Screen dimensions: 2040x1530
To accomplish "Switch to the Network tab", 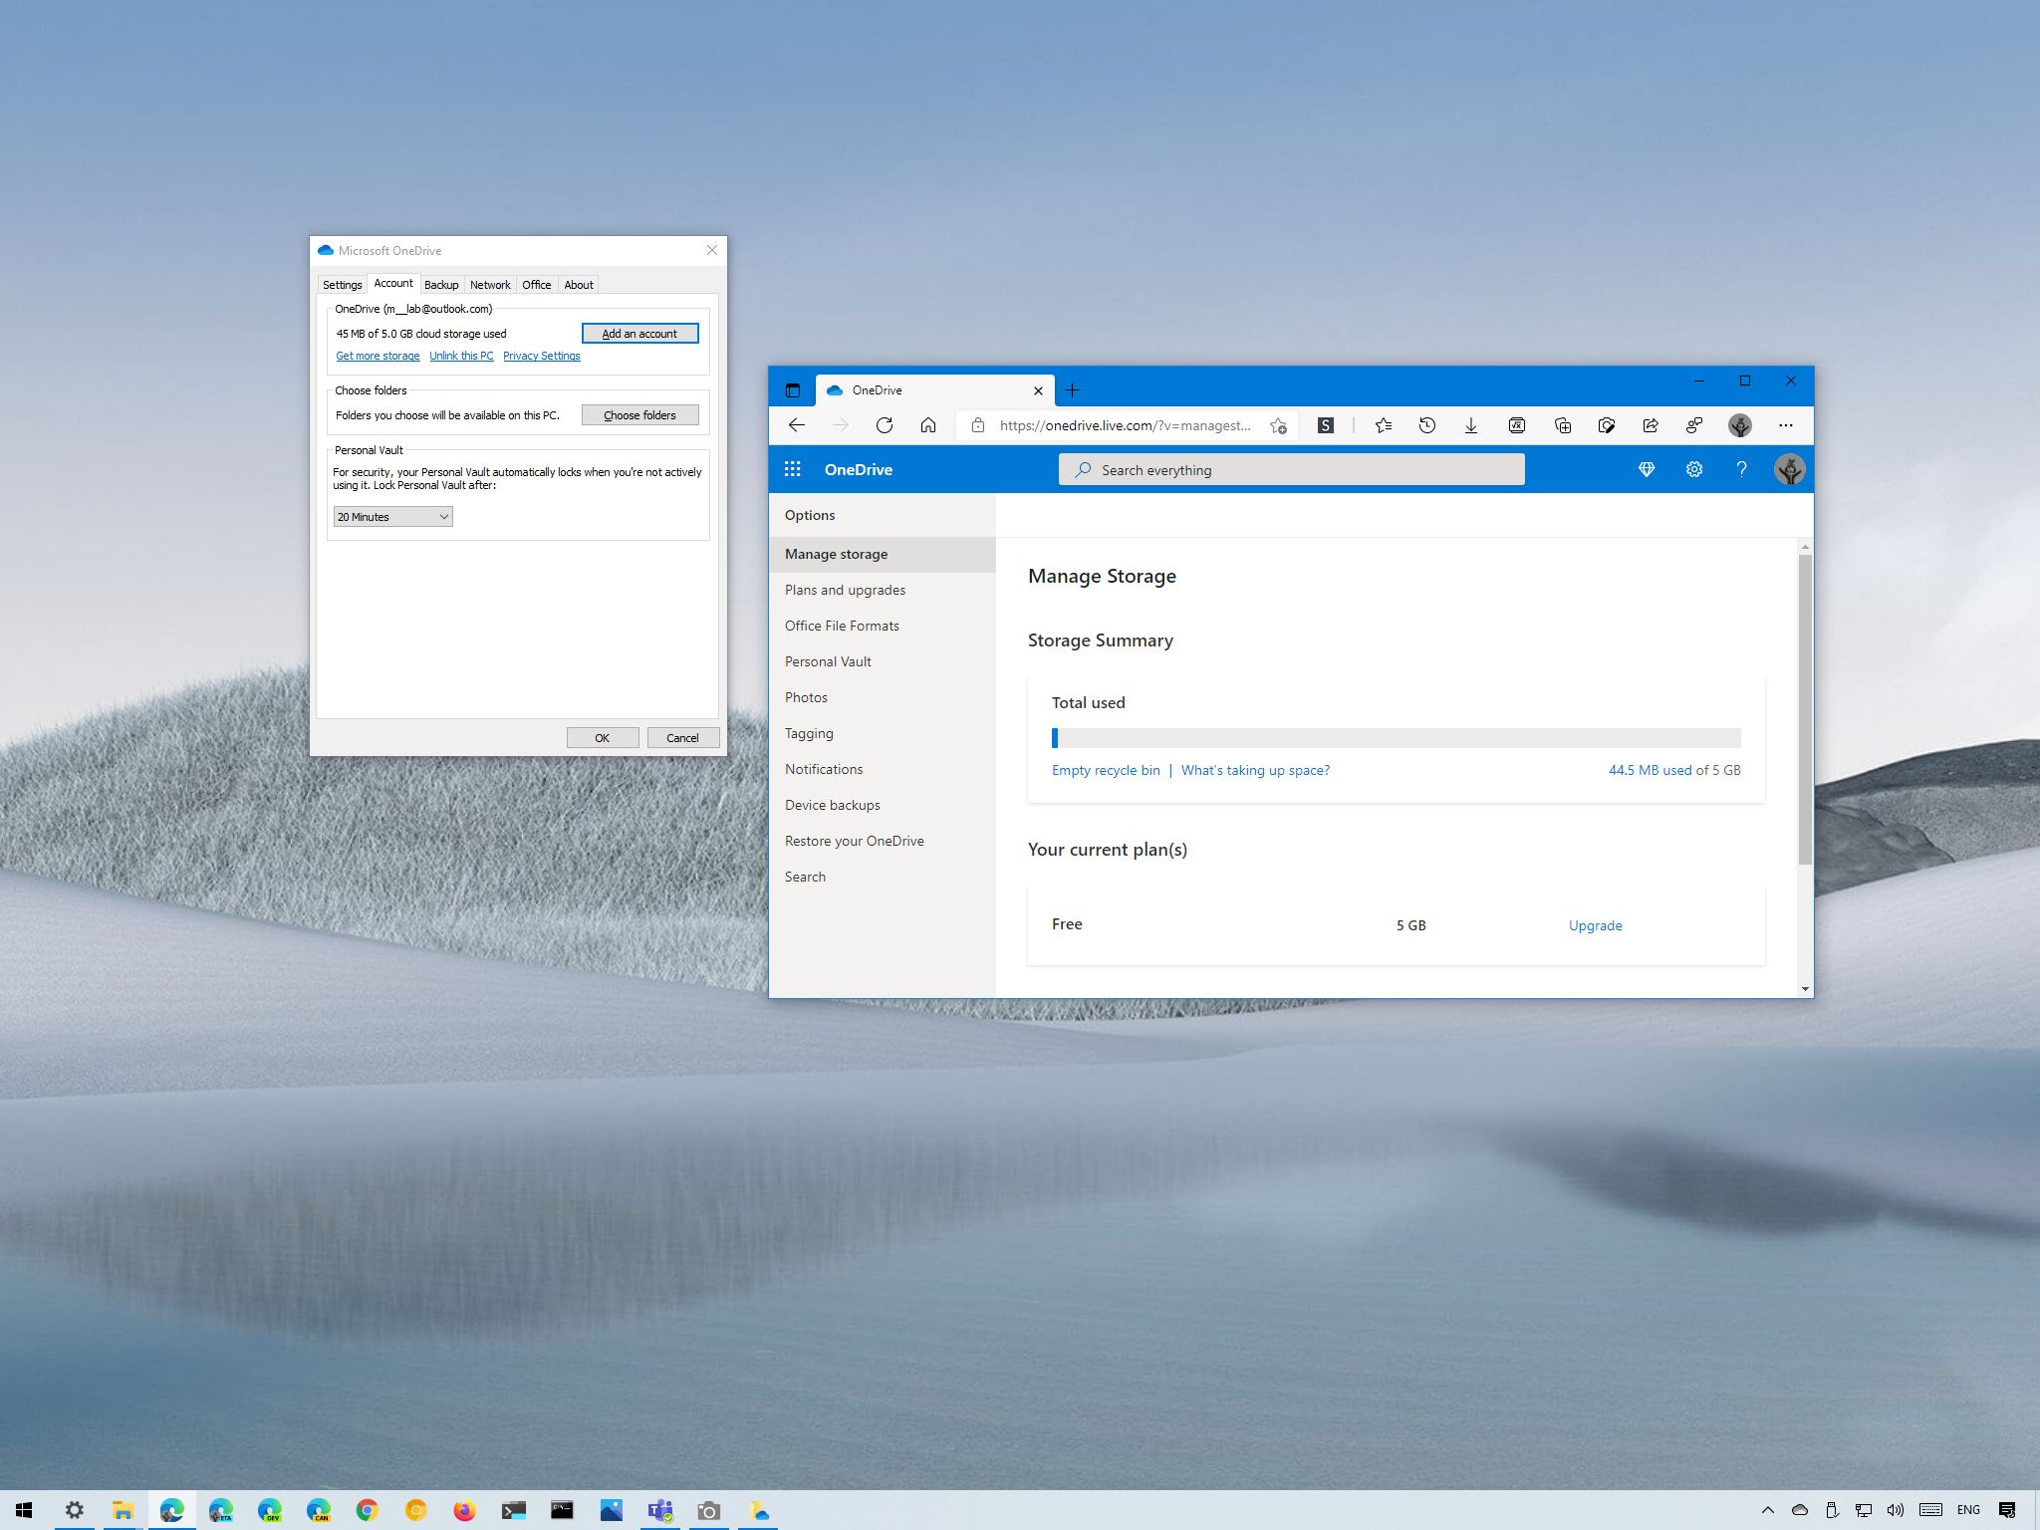I will coord(490,284).
